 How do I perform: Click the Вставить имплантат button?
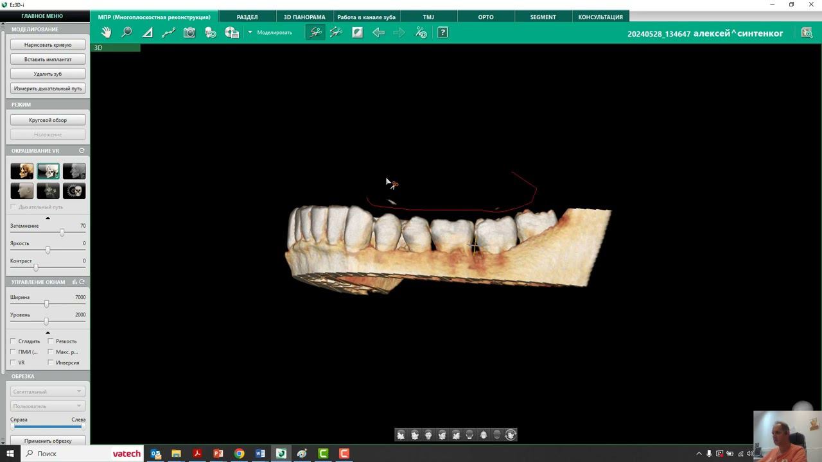point(48,59)
